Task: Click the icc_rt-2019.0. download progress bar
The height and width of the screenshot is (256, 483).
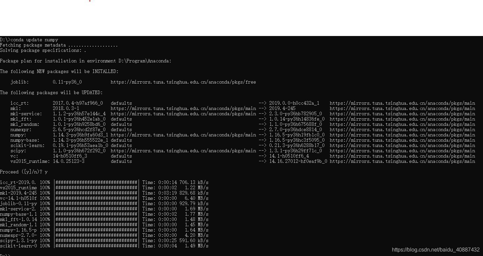Action: [x=96, y=182]
